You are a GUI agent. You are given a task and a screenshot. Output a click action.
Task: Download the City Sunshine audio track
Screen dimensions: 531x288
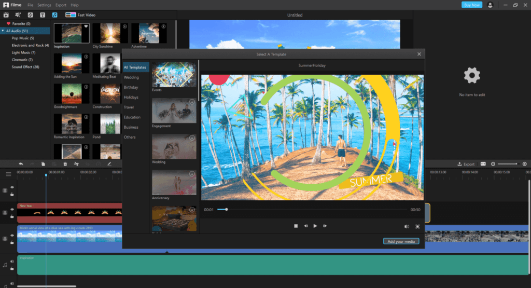(125, 26)
